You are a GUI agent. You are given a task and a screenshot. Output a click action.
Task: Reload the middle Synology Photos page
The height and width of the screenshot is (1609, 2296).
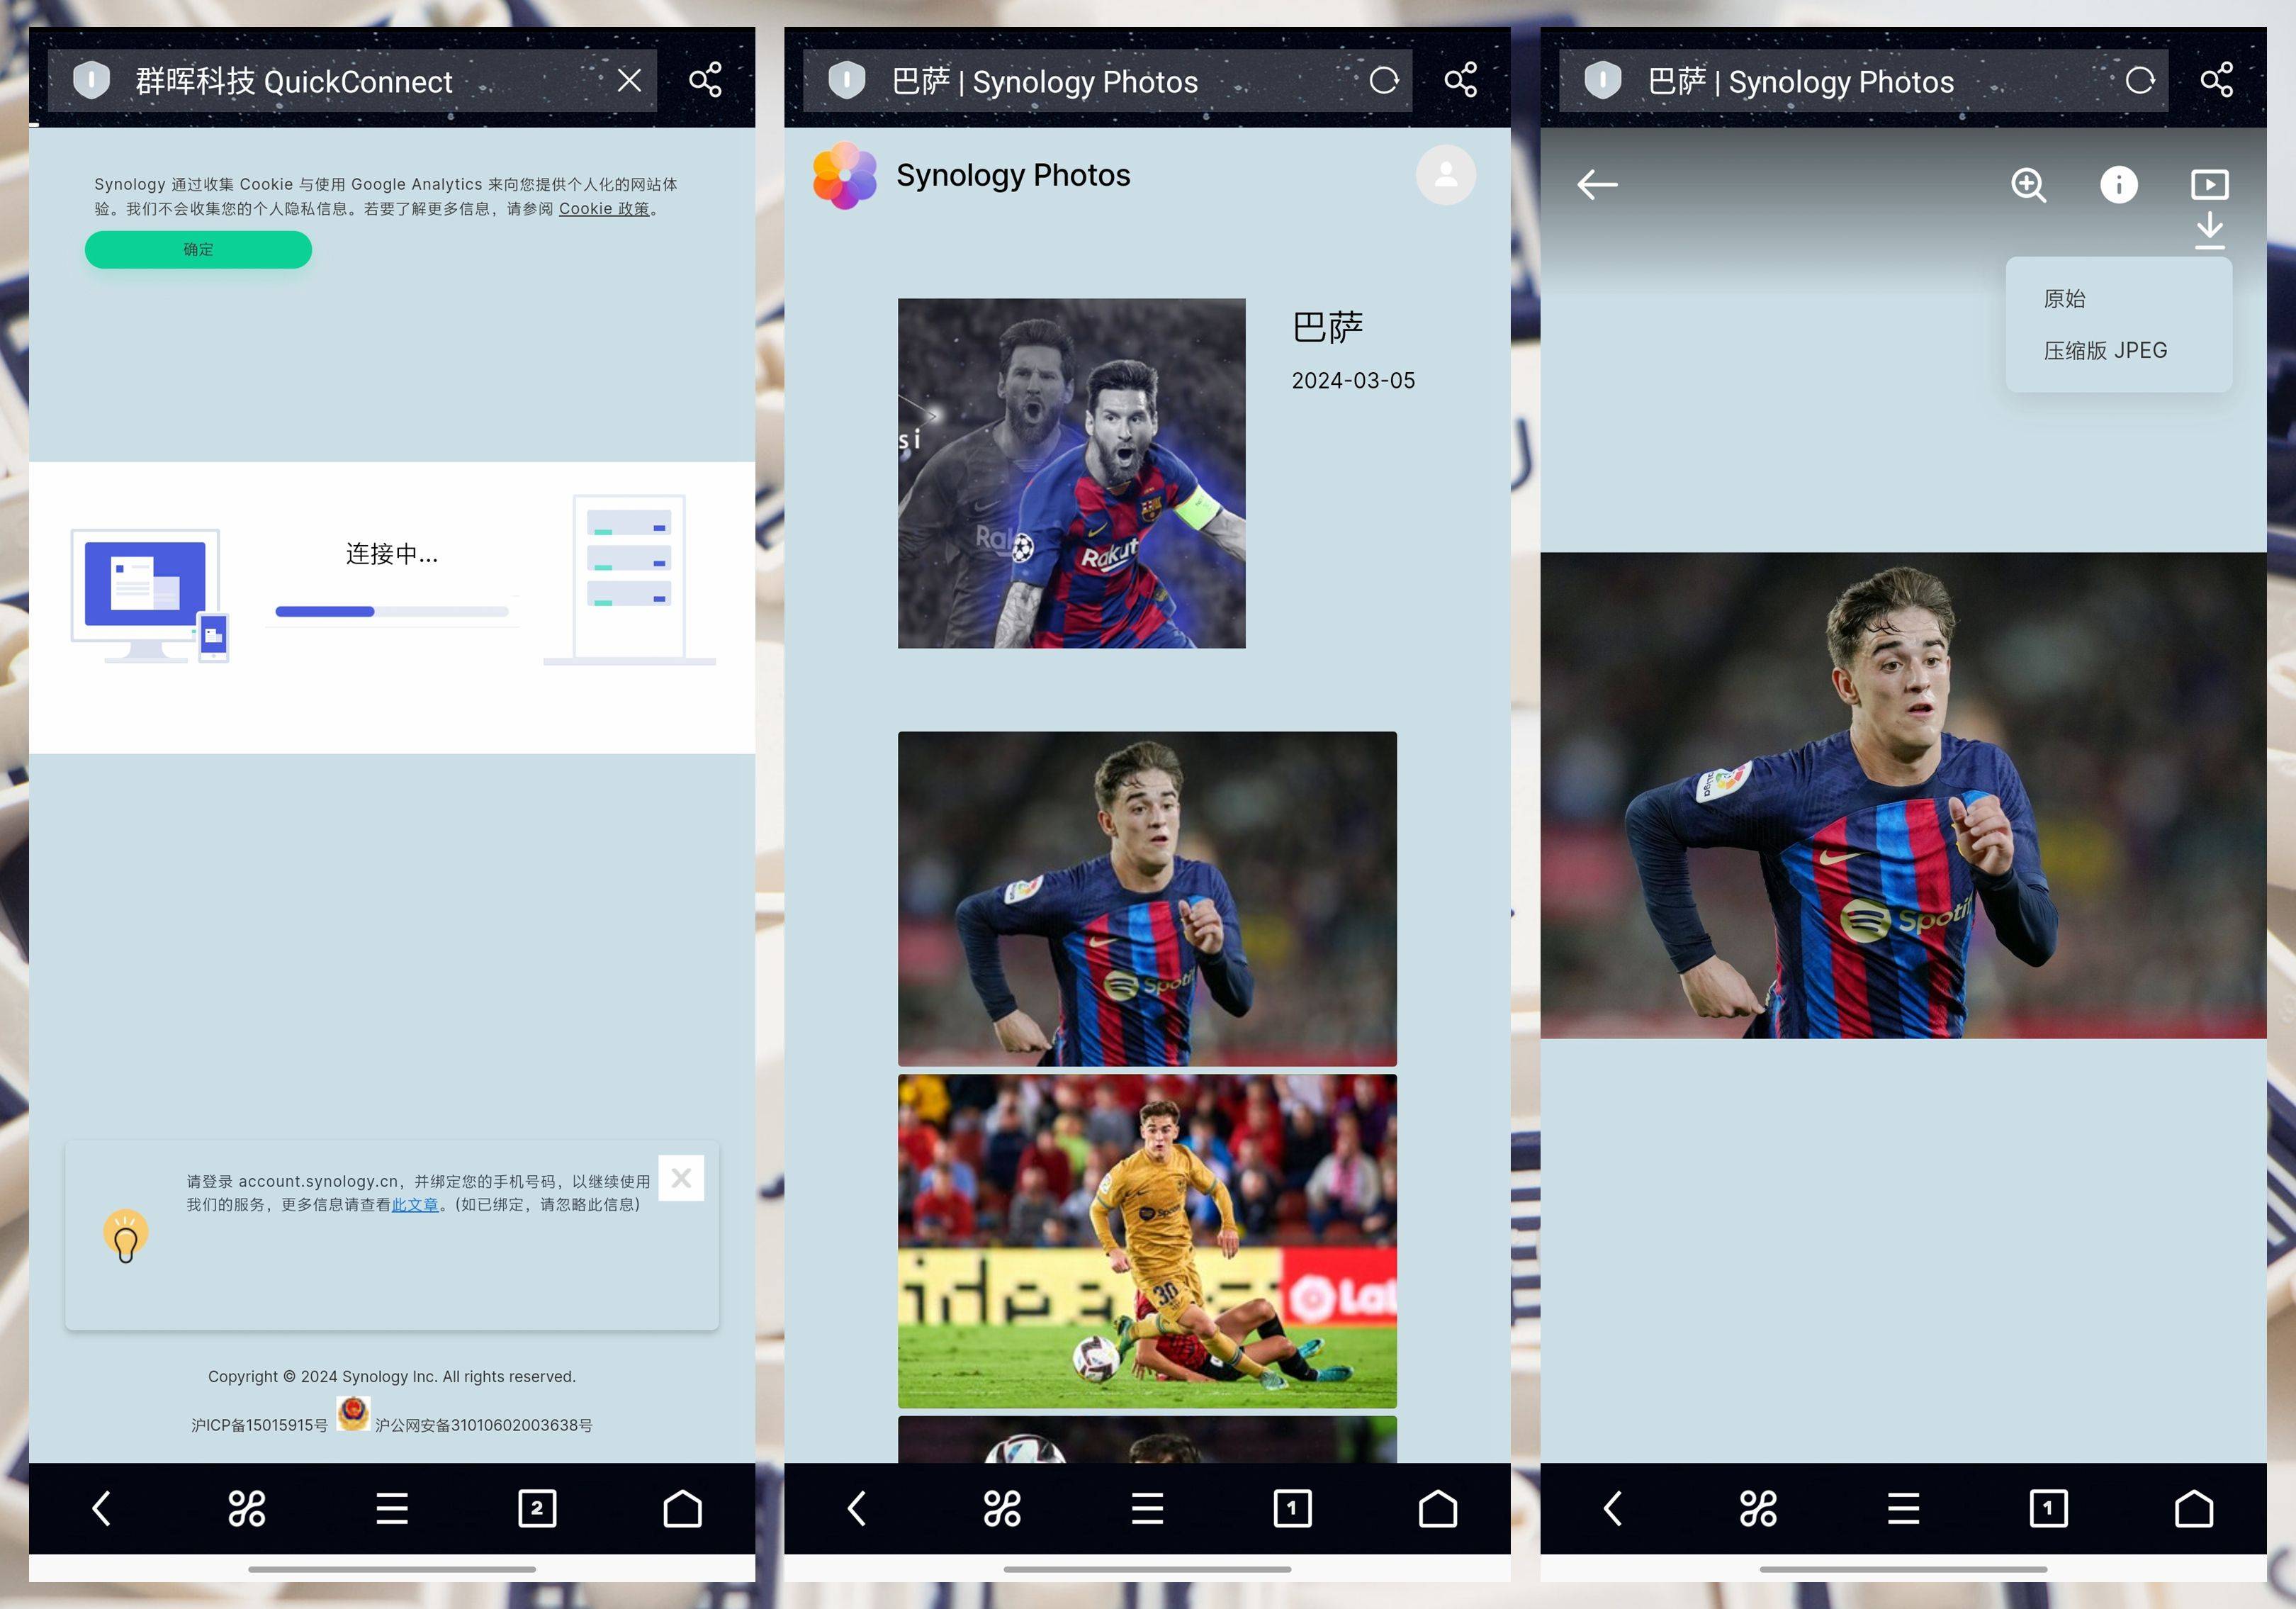coord(1384,80)
